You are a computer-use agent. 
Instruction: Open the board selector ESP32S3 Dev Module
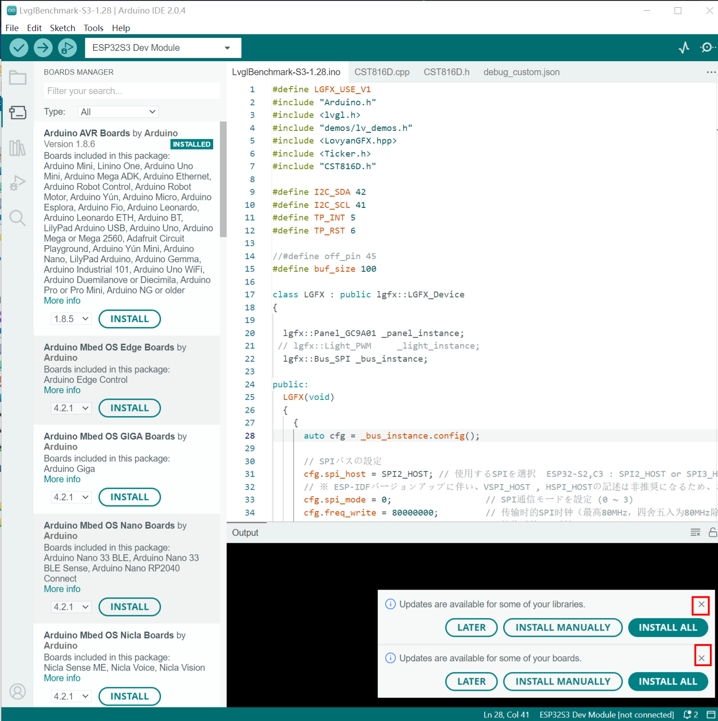(x=163, y=48)
